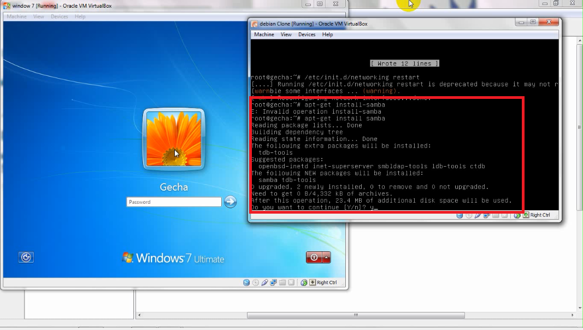
Task: Click 'Building dependency tree' terminal line
Action: click(297, 132)
